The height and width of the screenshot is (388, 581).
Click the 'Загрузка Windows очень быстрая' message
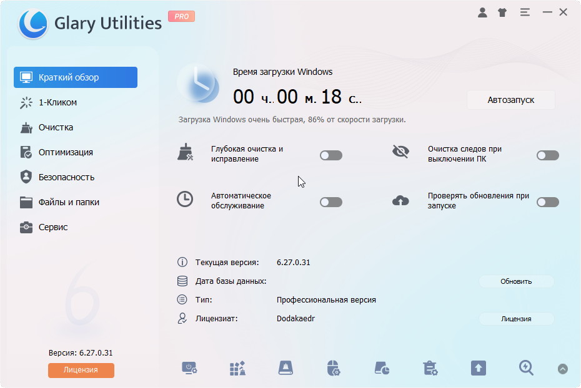[x=292, y=120]
